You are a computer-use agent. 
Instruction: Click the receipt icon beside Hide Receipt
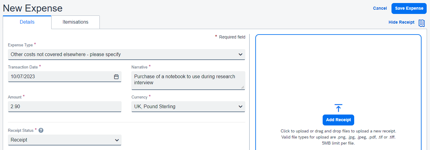coord(422,23)
